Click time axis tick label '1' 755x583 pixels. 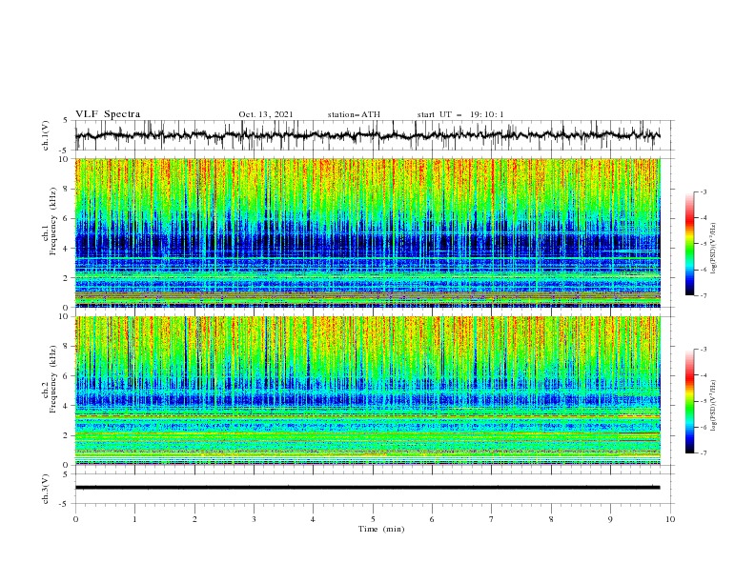pyautogui.click(x=134, y=519)
